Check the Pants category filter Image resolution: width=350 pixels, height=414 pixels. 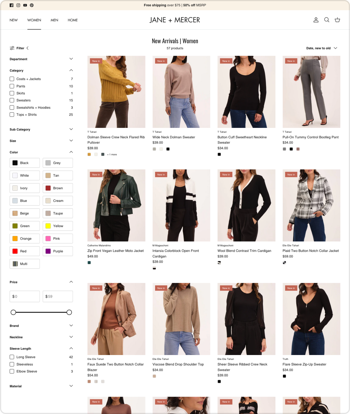click(12, 86)
